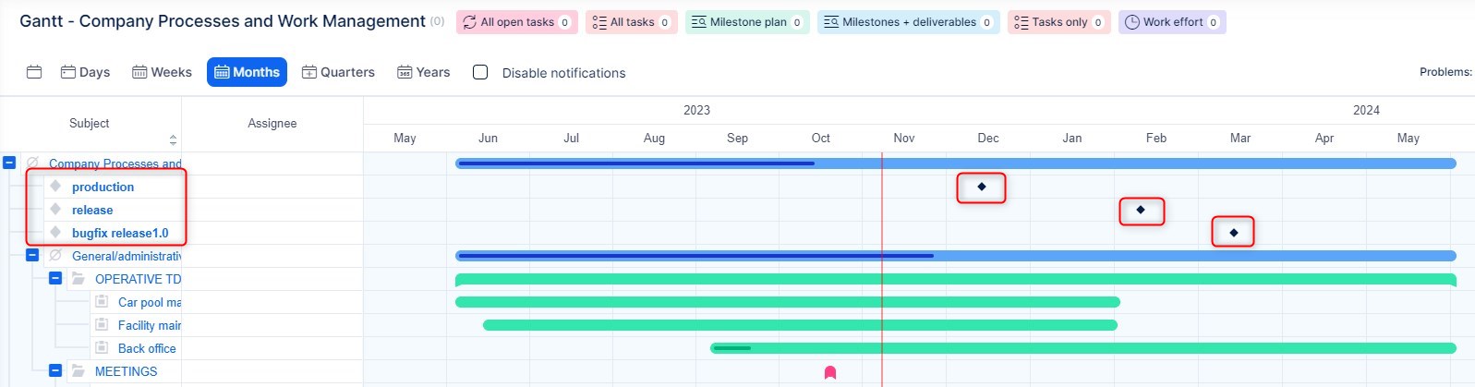This screenshot has height=387, width=1475.
Task: Click the bugfix release1.0 milestone diamond
Action: click(x=1233, y=233)
